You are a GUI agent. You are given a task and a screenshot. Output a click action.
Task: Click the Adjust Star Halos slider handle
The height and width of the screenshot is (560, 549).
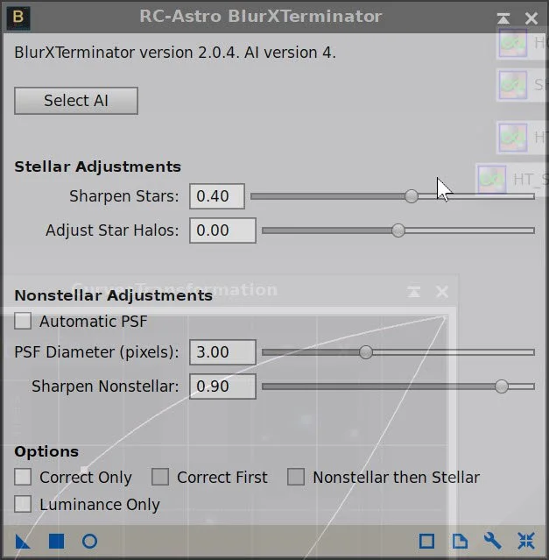tap(398, 230)
